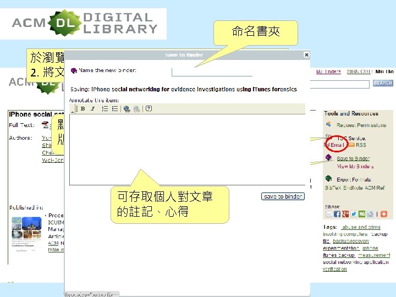This screenshot has width=396, height=297.
Task: Open tag abuse and crime
Action: (361, 227)
